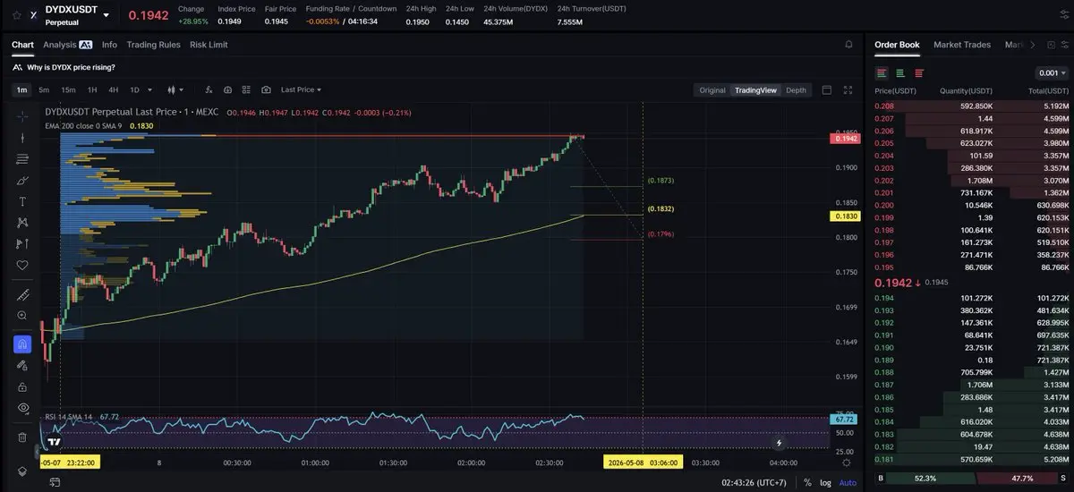Expand more order book tabs chevron
This screenshot has width=1074, height=492.
tap(1033, 44)
